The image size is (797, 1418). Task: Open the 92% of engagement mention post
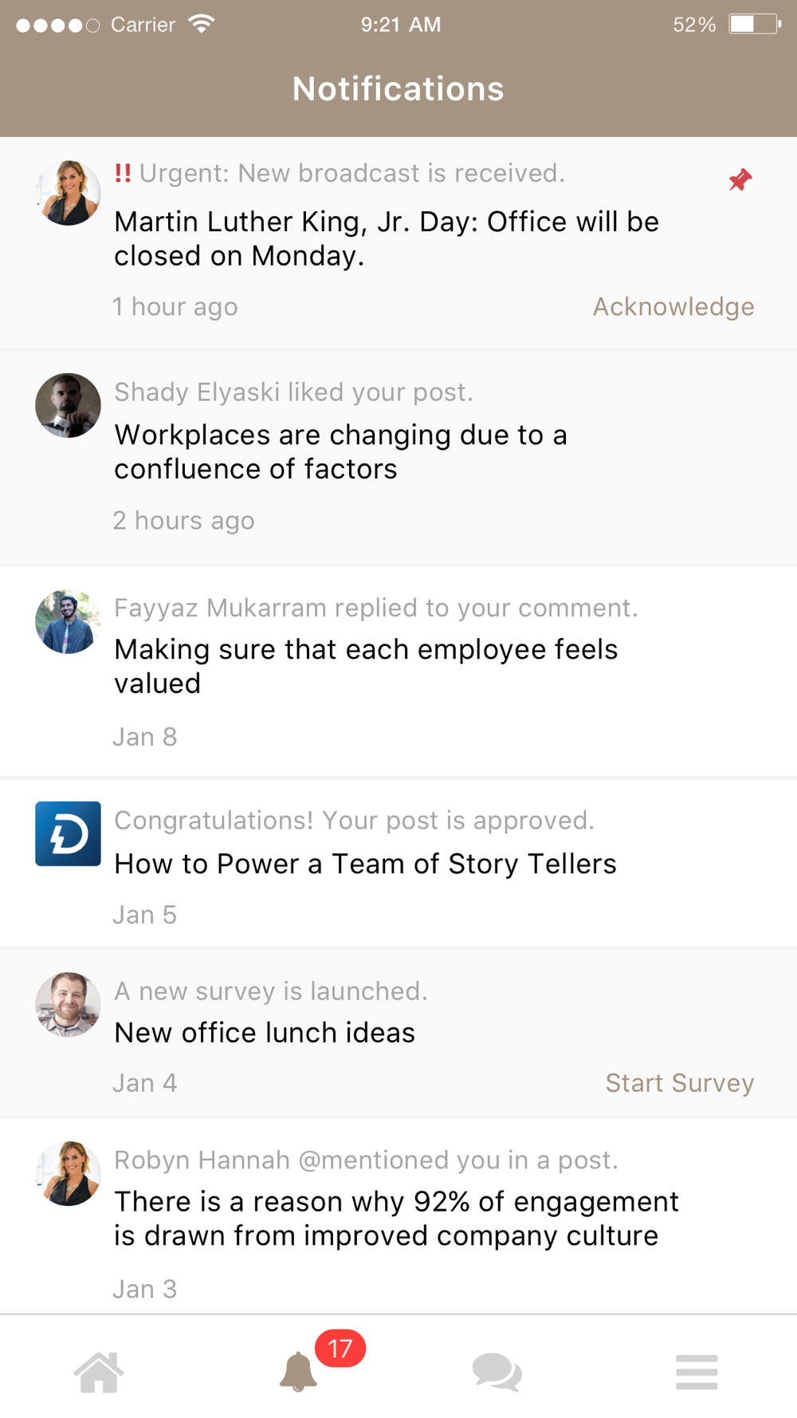point(396,1219)
